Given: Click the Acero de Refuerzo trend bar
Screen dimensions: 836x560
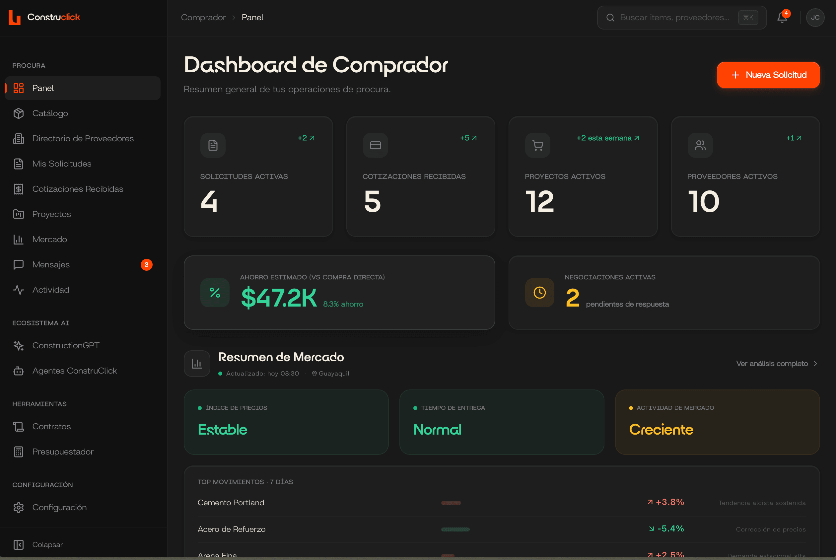Looking at the screenshot, I should coord(455,529).
